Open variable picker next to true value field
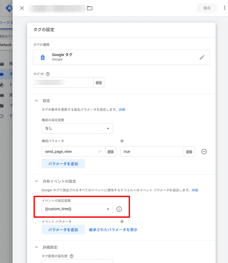Viewport: 228px width, 263px height. (x=189, y=151)
